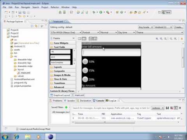187x140 pixels.
Task: Switch to the Problems tab
Action: [x=56, y=101]
